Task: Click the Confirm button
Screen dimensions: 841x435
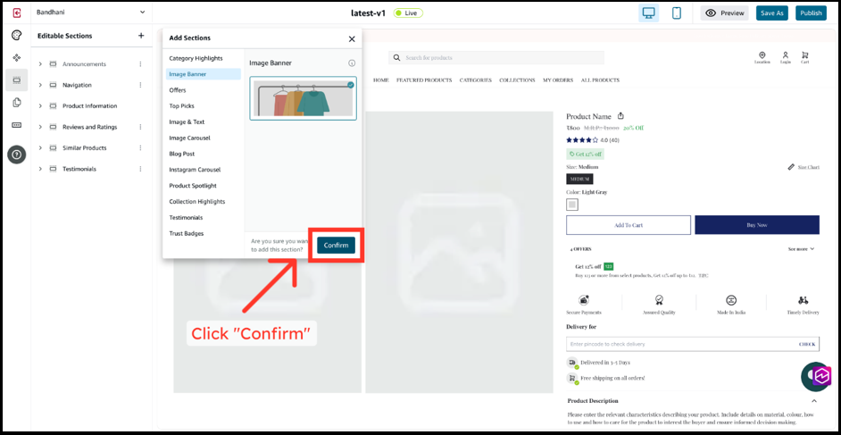Action: pyautogui.click(x=336, y=245)
